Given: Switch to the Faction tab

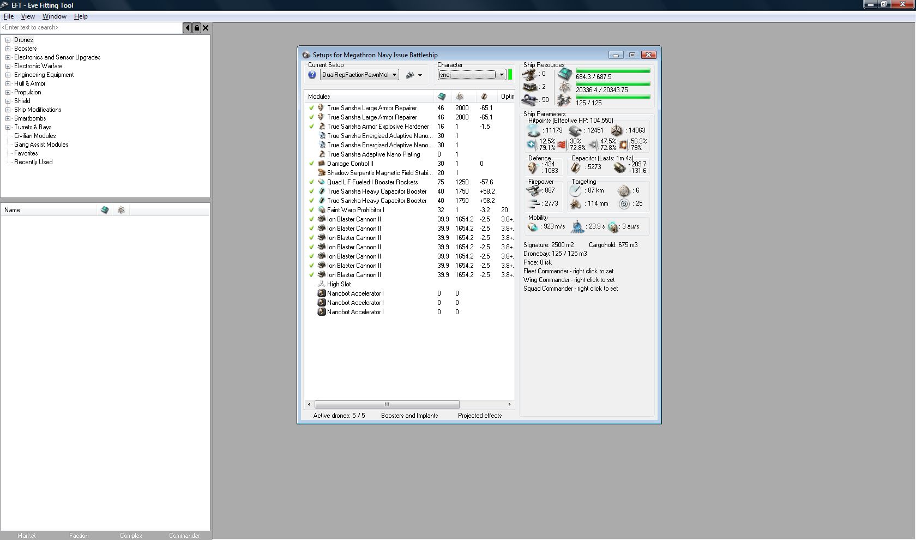Looking at the screenshot, I should [79, 536].
